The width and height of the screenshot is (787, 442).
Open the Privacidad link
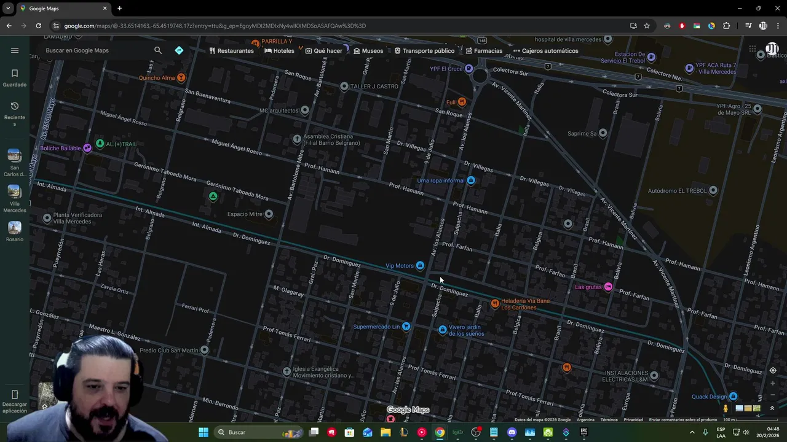[x=633, y=420]
